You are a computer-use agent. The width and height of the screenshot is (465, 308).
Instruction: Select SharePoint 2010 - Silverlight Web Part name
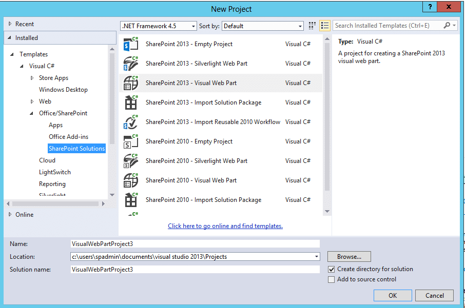pyautogui.click(x=197, y=161)
